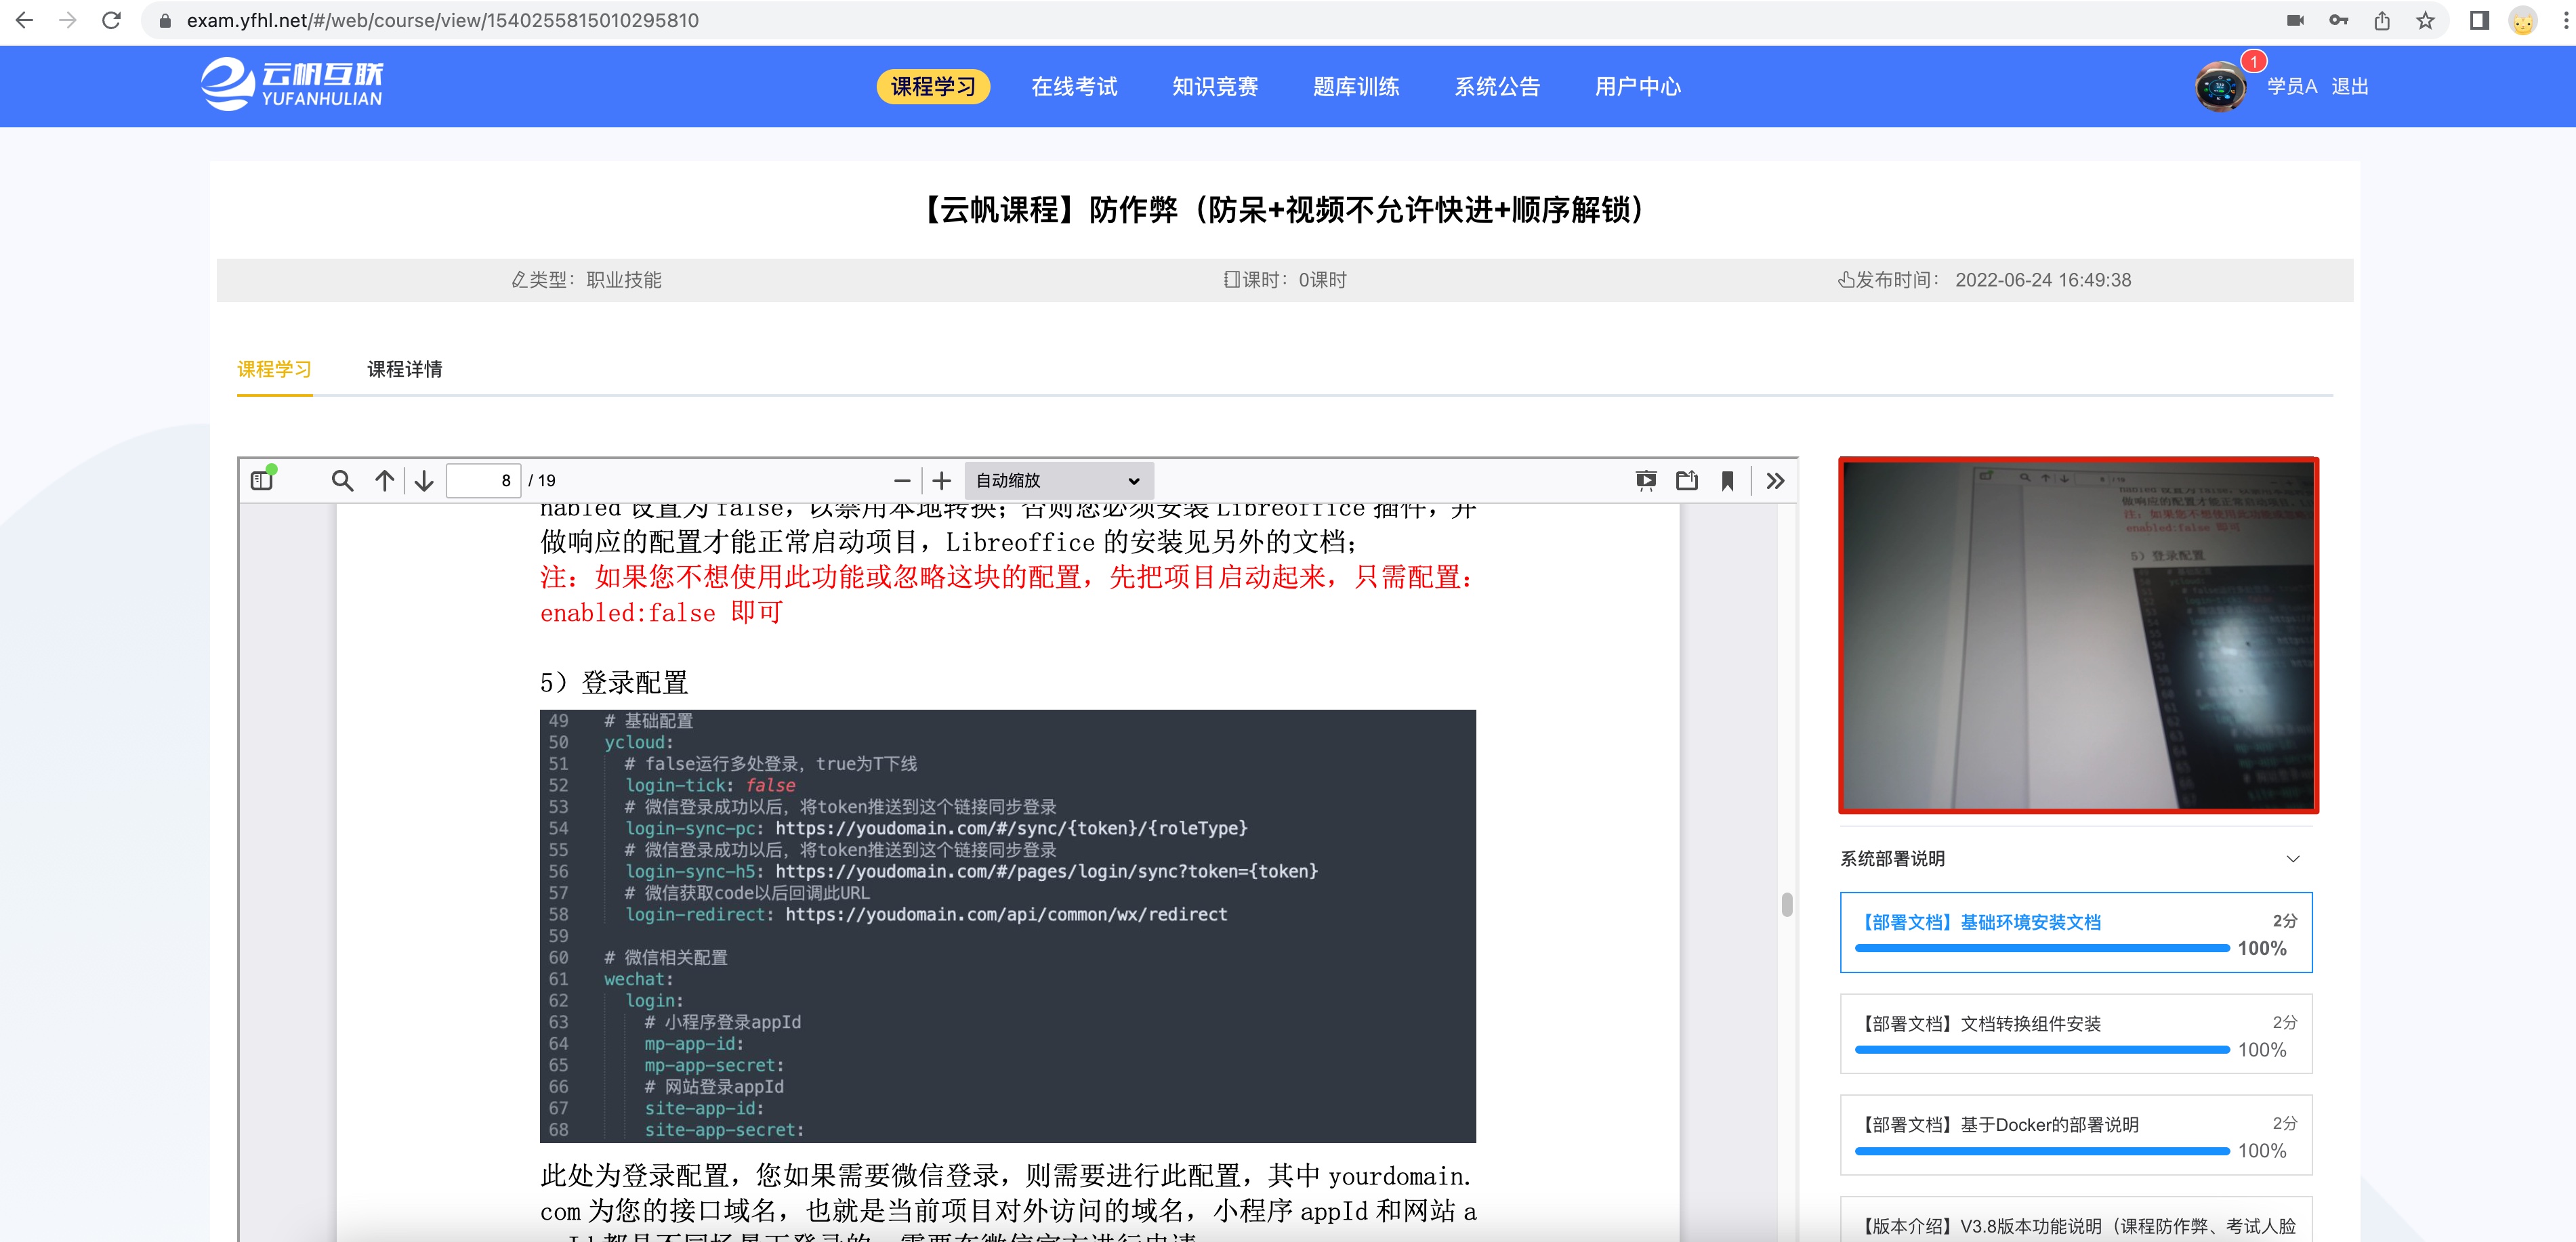The width and height of the screenshot is (2576, 1242).
Task: Select 课程学习 in top navigation
Action: [x=932, y=86]
